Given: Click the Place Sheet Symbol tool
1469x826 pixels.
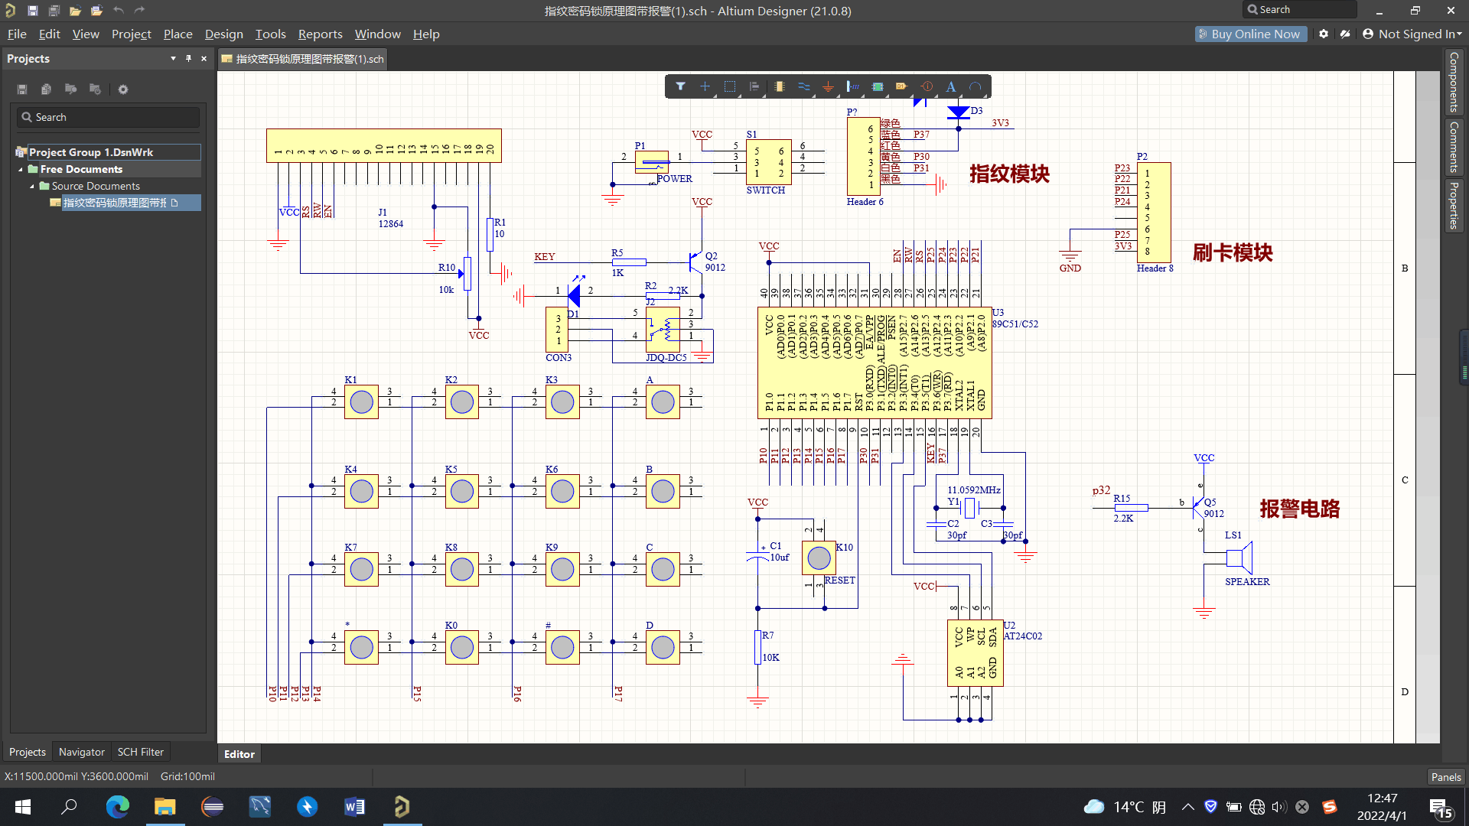Looking at the screenshot, I should click(878, 86).
